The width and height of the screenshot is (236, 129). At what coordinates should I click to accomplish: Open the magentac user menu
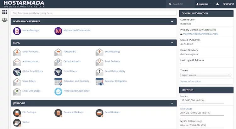click(x=204, y=4)
